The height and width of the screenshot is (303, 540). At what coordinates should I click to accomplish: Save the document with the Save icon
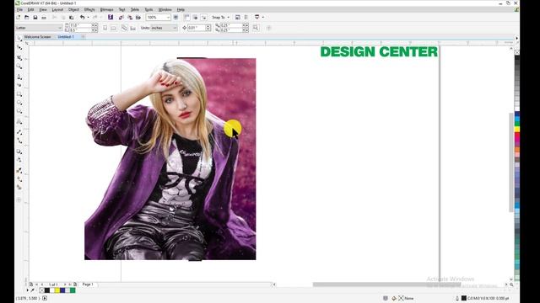click(35, 17)
